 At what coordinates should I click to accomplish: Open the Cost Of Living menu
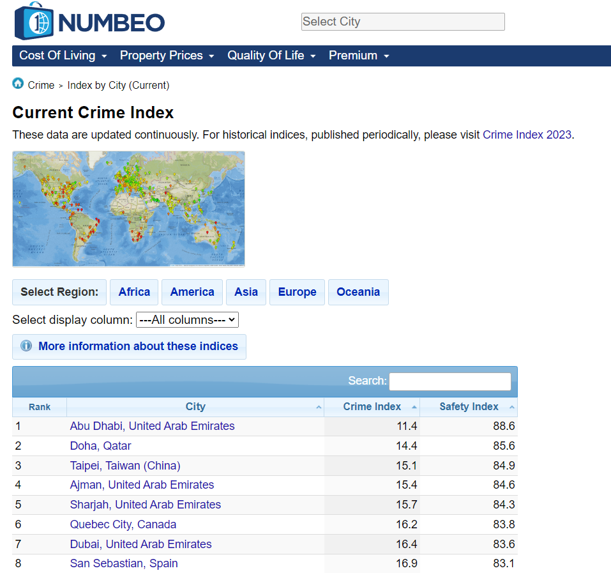pos(56,56)
